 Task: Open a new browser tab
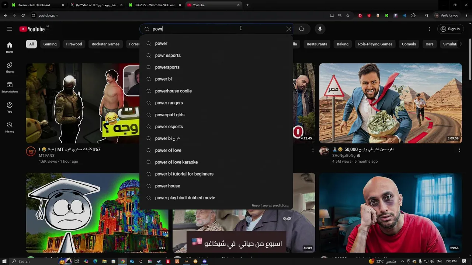[x=247, y=5]
